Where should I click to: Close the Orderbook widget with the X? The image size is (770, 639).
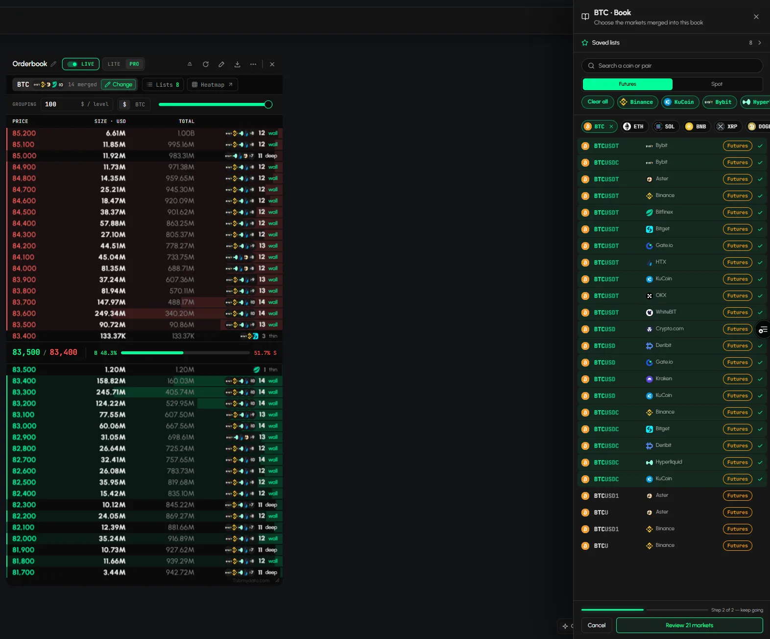click(x=272, y=64)
